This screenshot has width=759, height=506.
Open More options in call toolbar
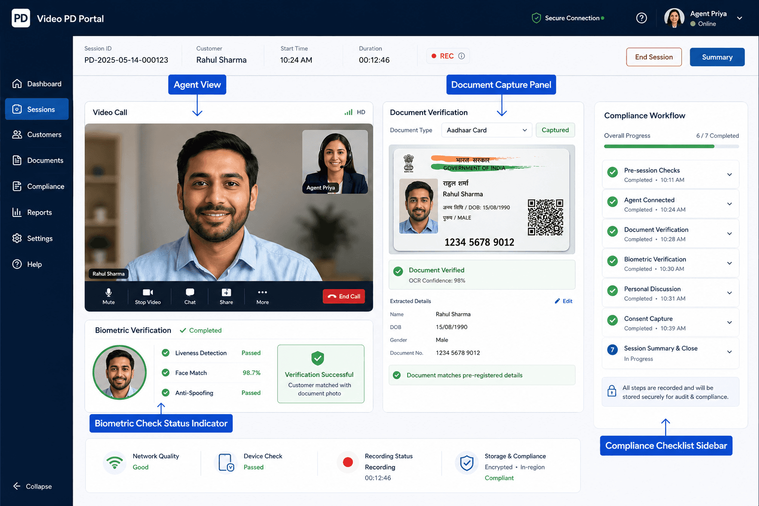[x=262, y=296]
